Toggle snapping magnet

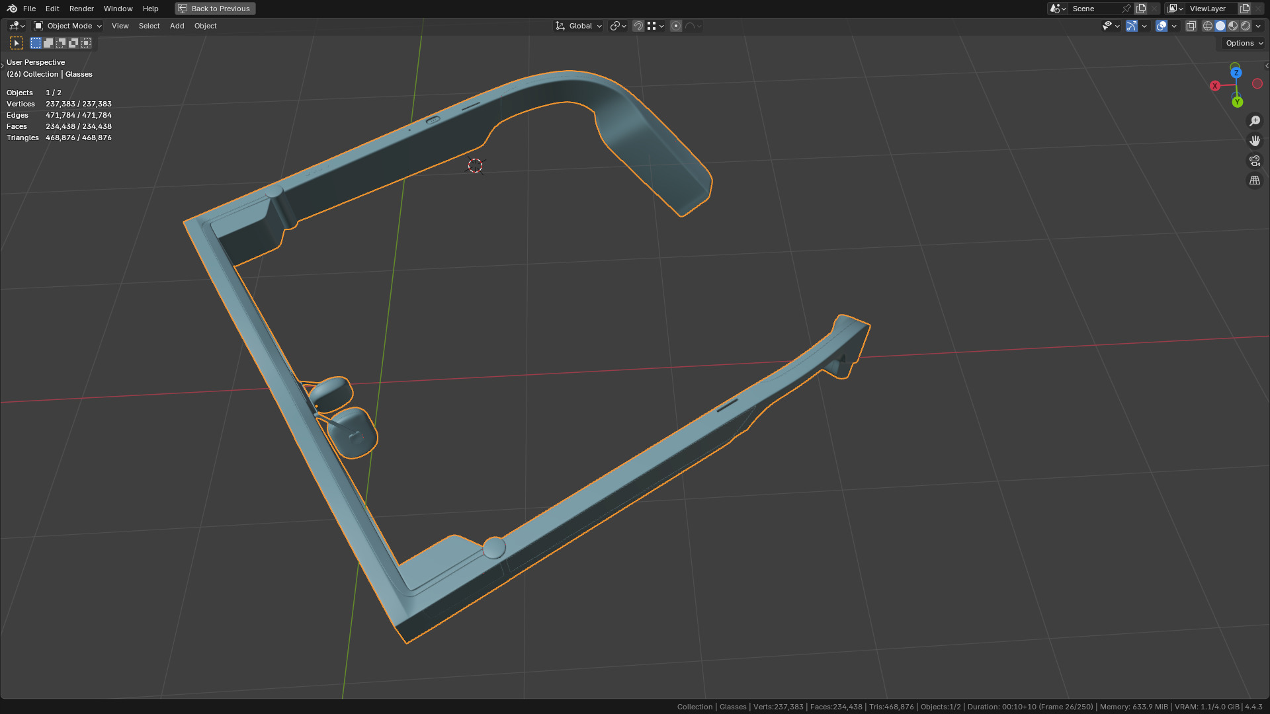(638, 26)
